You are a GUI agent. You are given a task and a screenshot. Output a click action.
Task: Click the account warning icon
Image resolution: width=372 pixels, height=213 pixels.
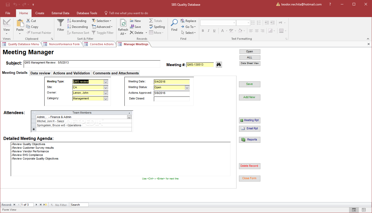point(278,4)
